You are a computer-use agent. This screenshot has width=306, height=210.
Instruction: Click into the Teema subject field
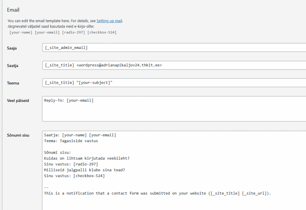pyautogui.click(x=174, y=83)
